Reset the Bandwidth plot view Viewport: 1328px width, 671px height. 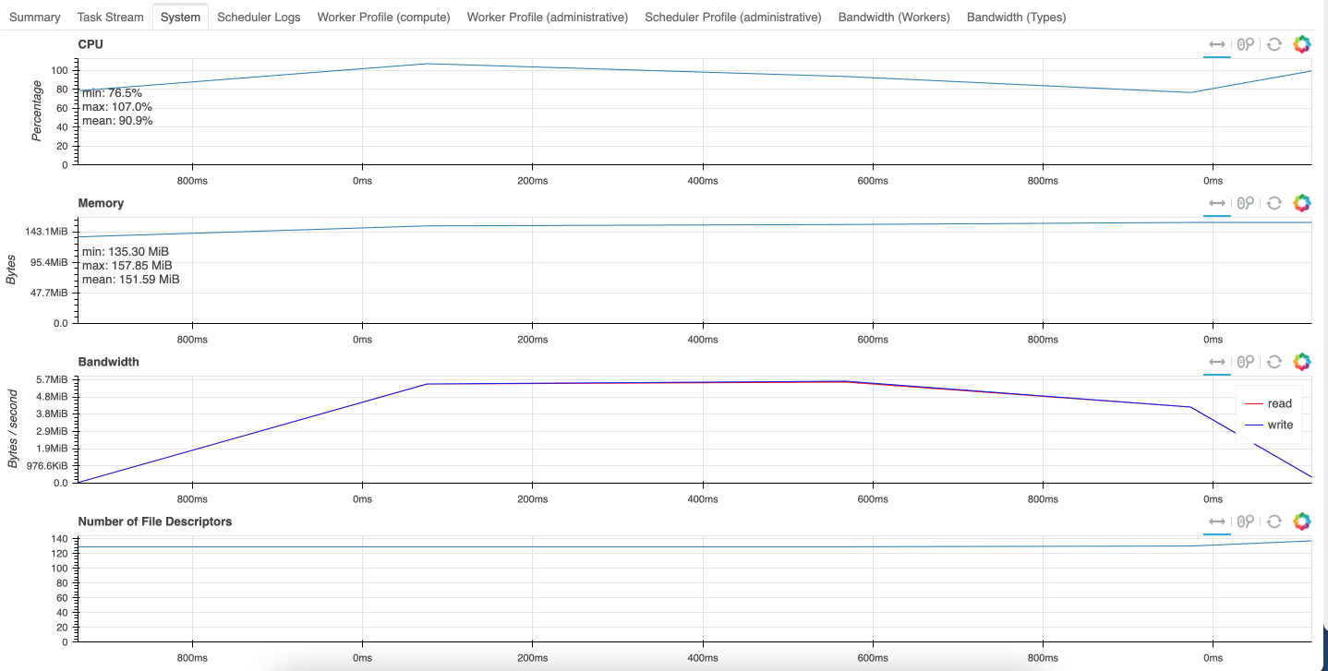pos(1274,362)
